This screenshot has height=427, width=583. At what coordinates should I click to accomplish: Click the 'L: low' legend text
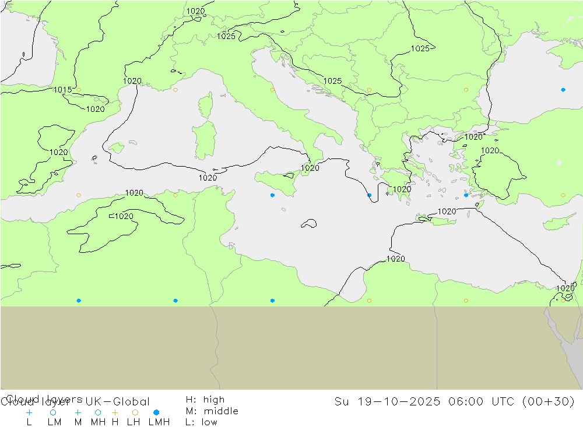click(201, 422)
